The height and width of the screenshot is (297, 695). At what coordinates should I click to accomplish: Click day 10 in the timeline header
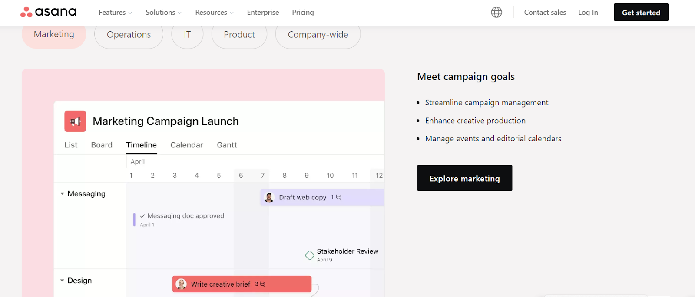click(330, 176)
